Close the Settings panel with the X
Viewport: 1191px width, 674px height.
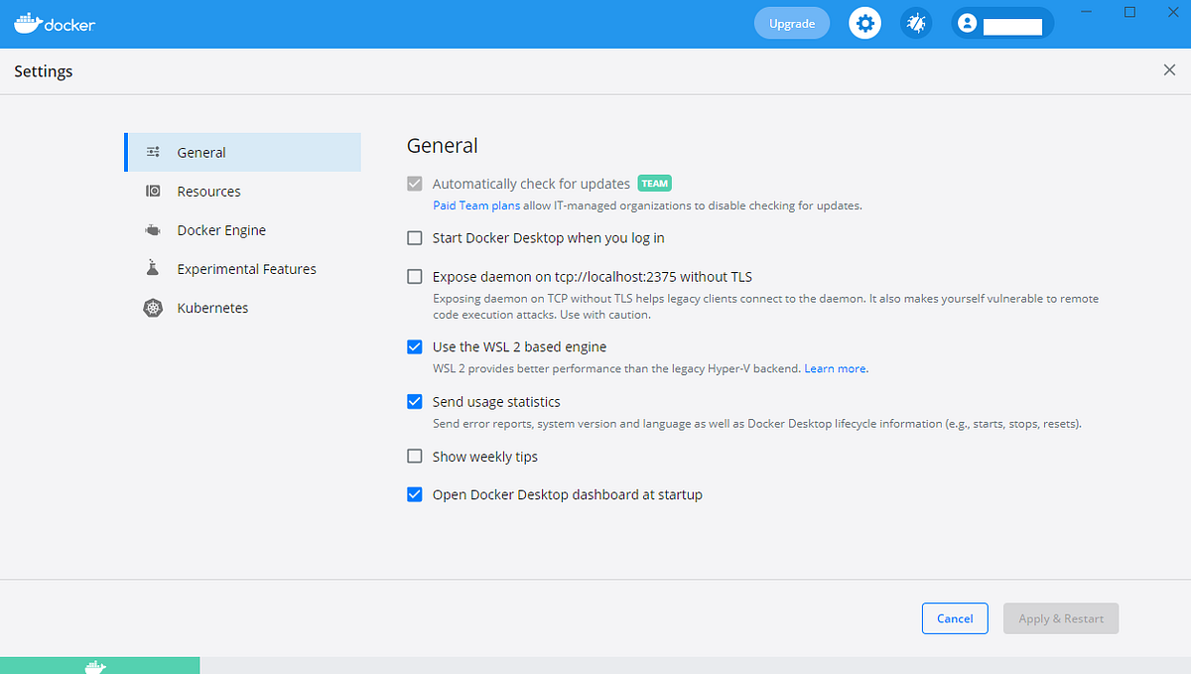[1169, 69]
